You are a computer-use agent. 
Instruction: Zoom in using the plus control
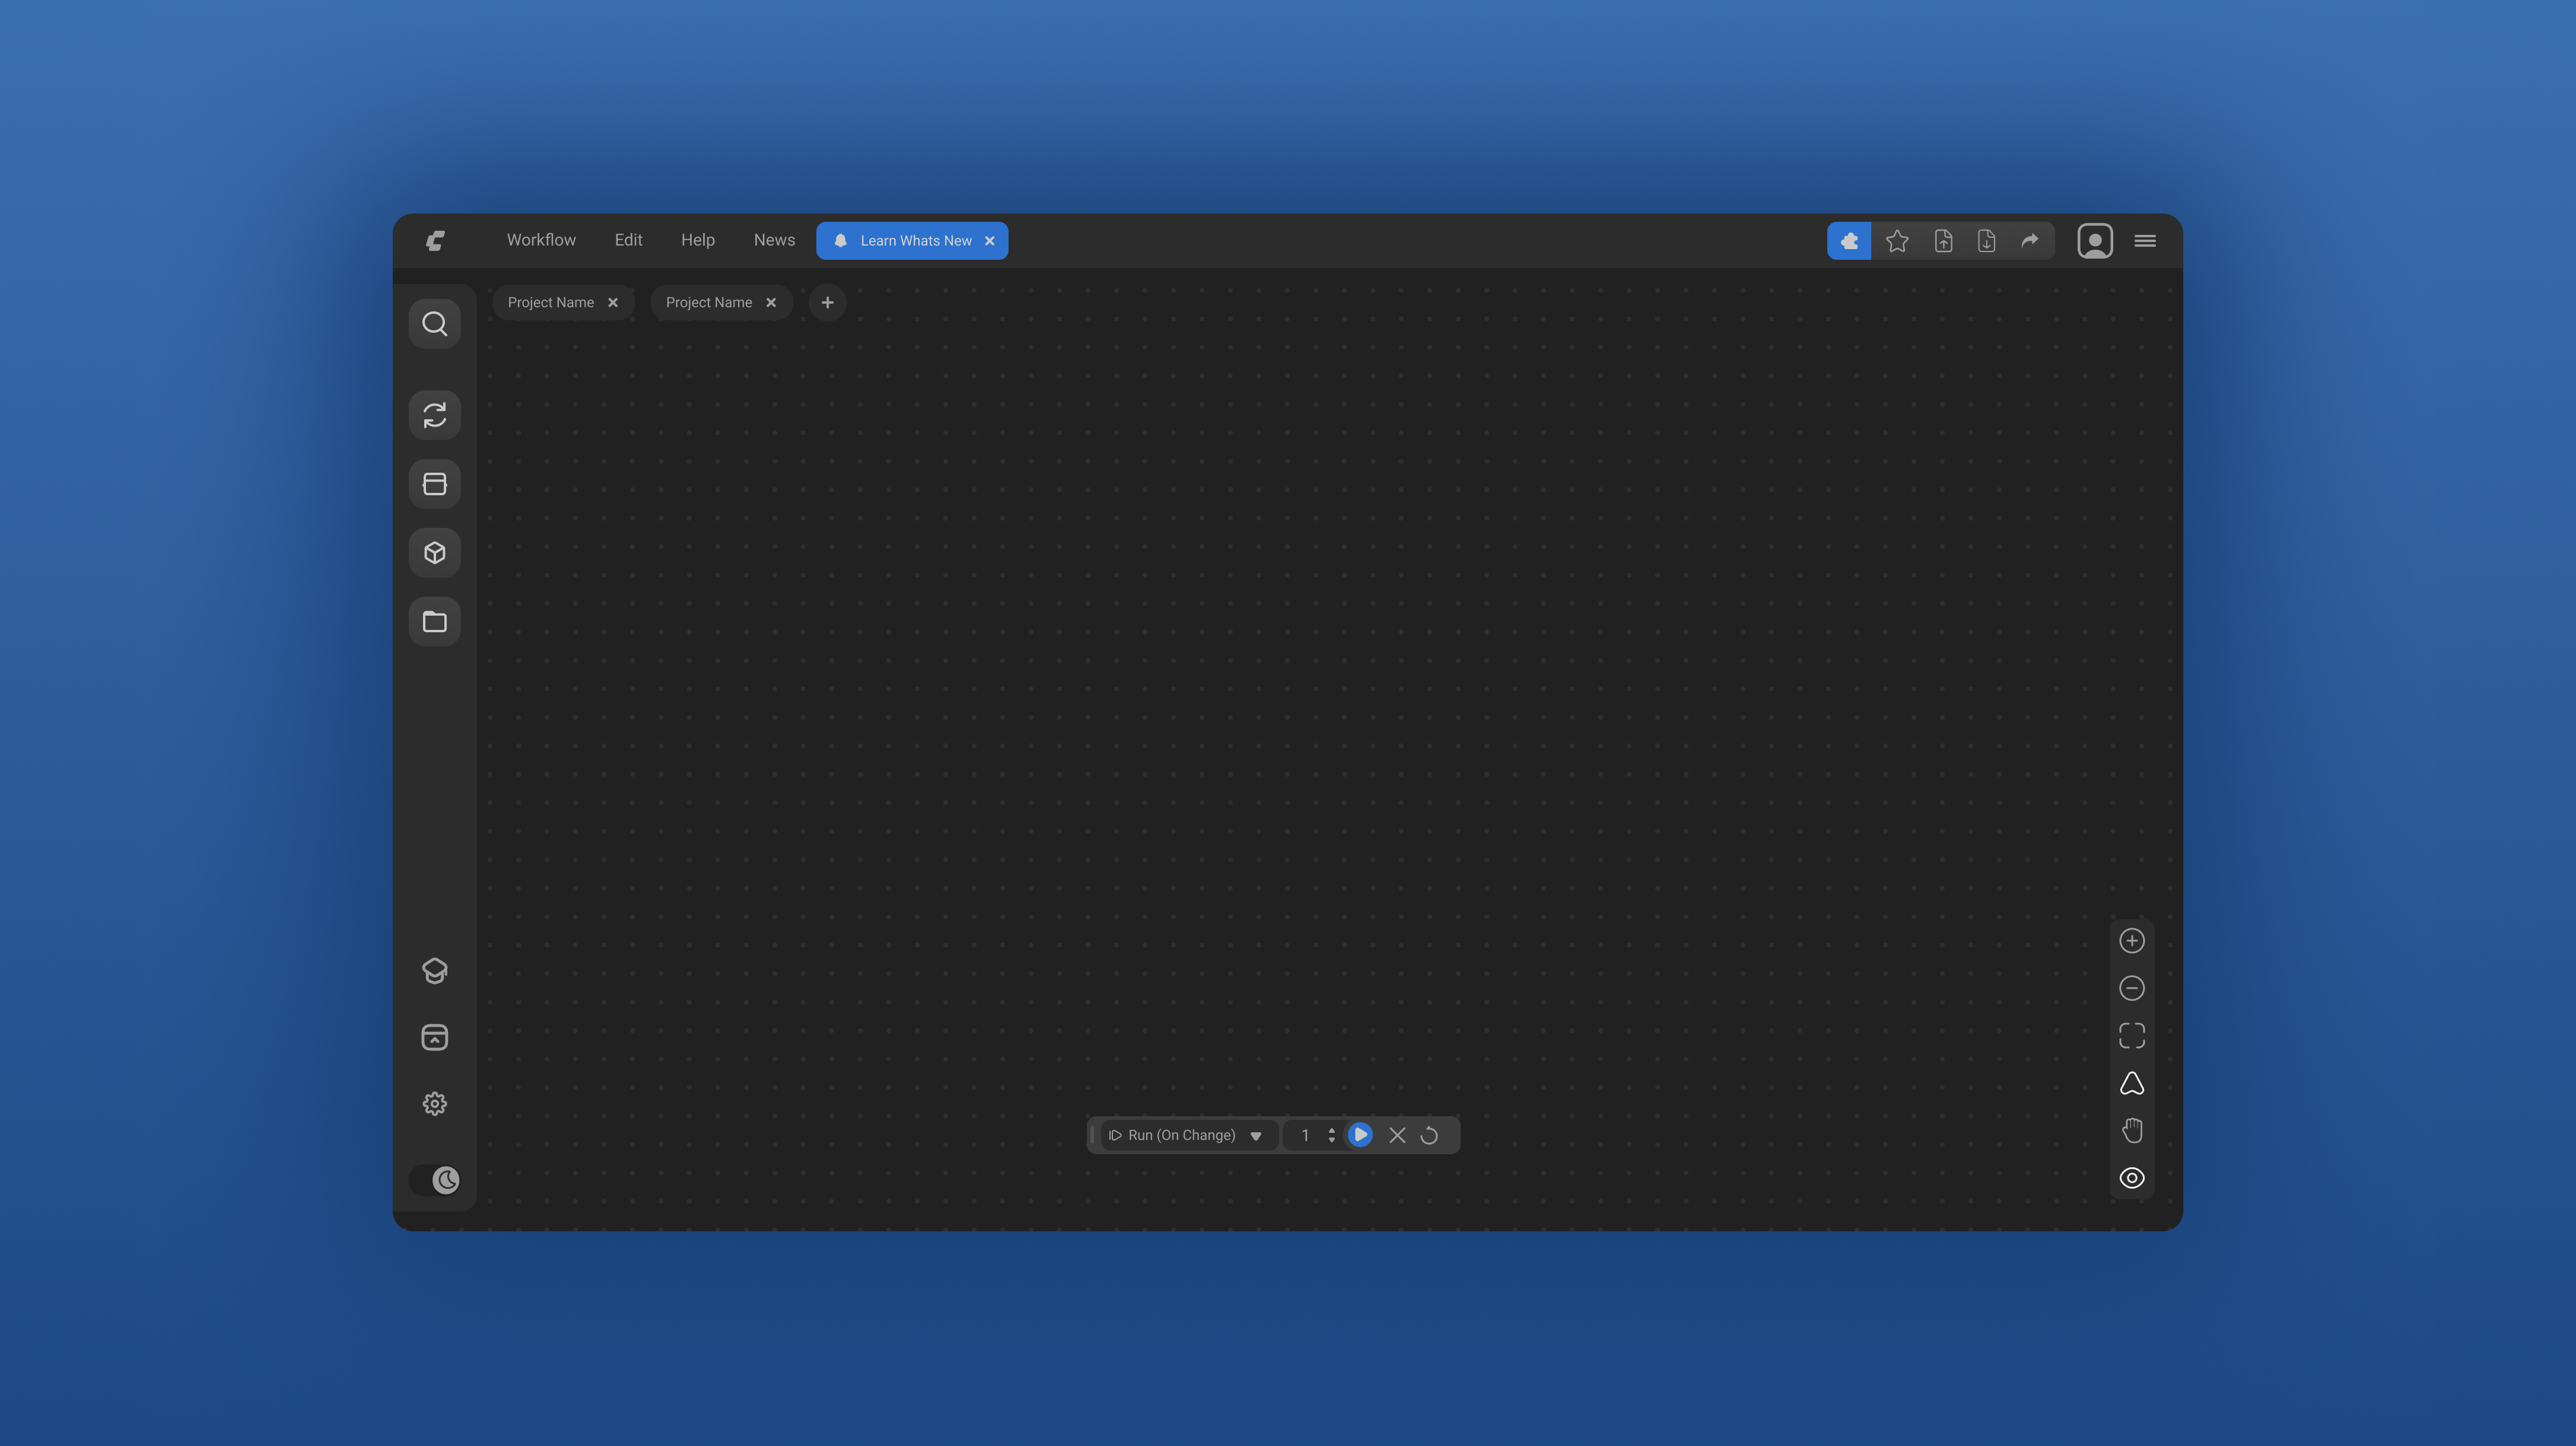2132,940
